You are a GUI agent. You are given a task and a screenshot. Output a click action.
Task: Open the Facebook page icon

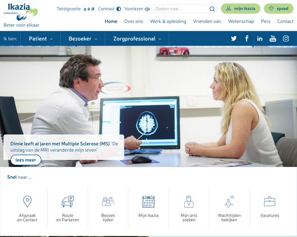[x=246, y=38]
